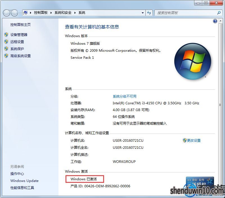Click the shield icon beside 设备管理器
Image resolution: width=225 pixels, height=198 pixels.
coord(6,35)
